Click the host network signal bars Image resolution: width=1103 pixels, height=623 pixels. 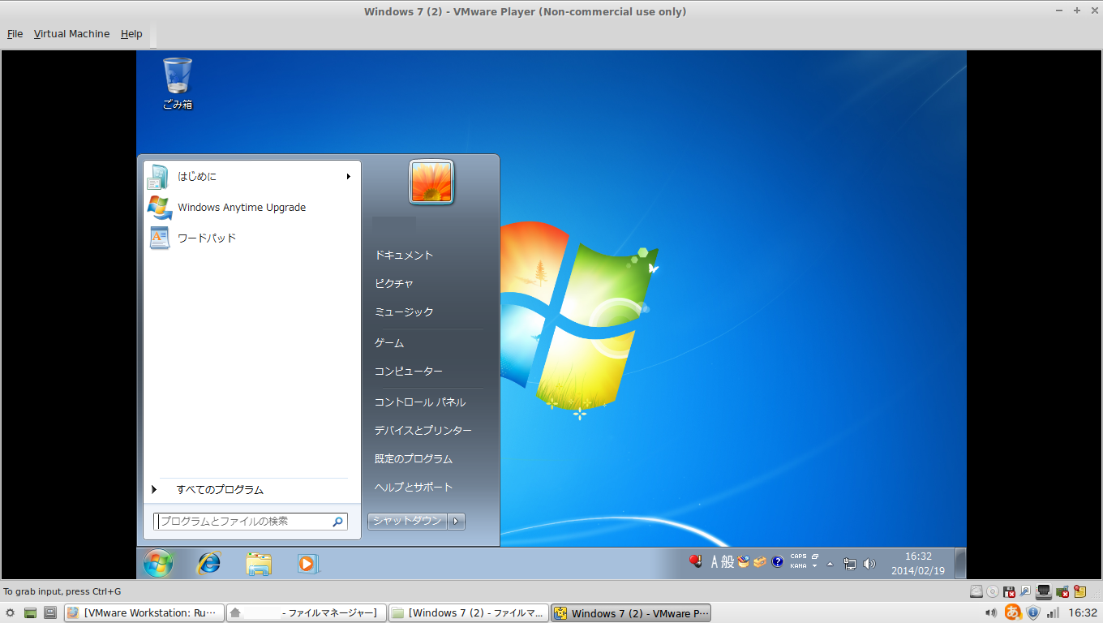pyautogui.click(x=1054, y=613)
